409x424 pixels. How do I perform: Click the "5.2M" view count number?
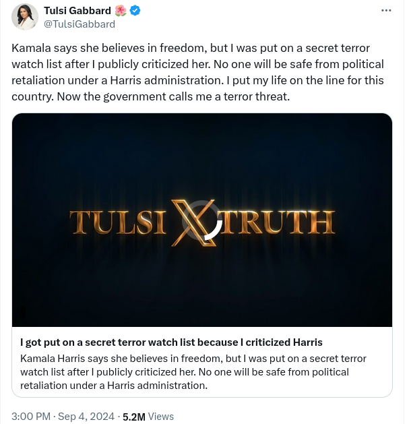point(134,417)
